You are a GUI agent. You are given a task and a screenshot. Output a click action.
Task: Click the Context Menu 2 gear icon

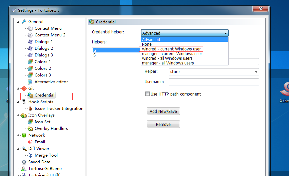[30, 35]
